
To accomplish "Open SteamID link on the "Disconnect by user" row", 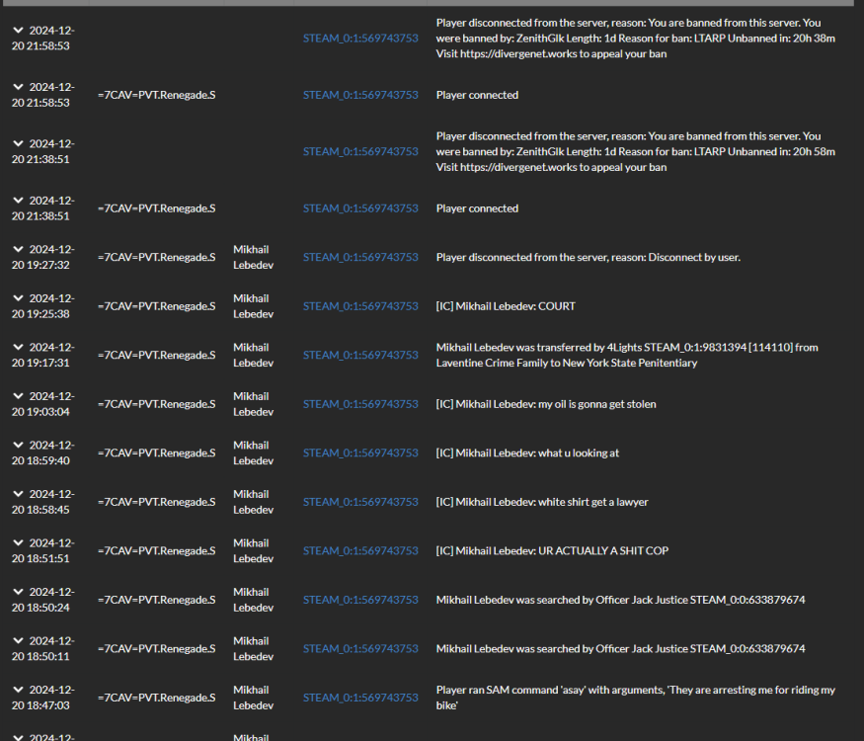I will tap(360, 256).
